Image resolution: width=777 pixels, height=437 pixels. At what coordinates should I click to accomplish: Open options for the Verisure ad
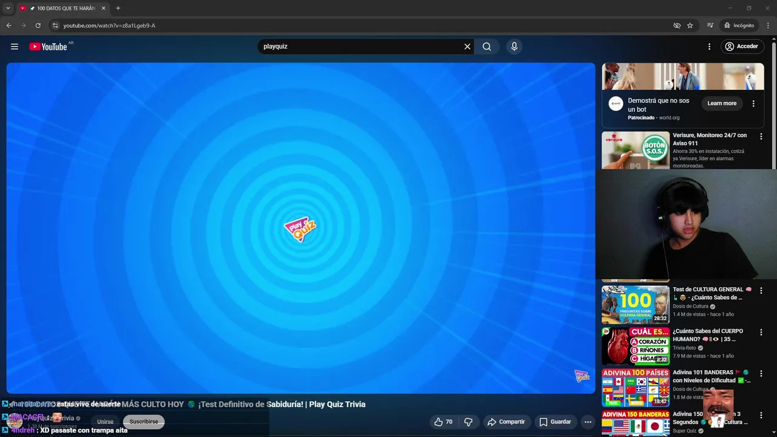(x=761, y=137)
